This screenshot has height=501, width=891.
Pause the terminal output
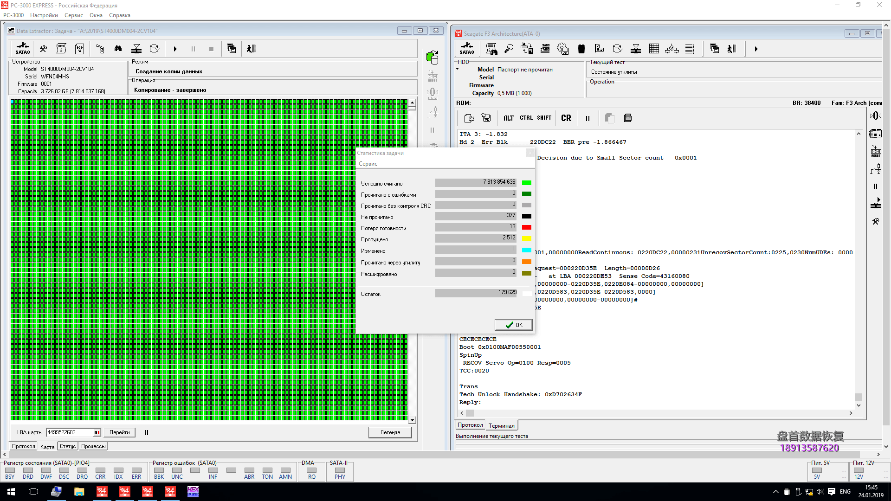pyautogui.click(x=588, y=118)
